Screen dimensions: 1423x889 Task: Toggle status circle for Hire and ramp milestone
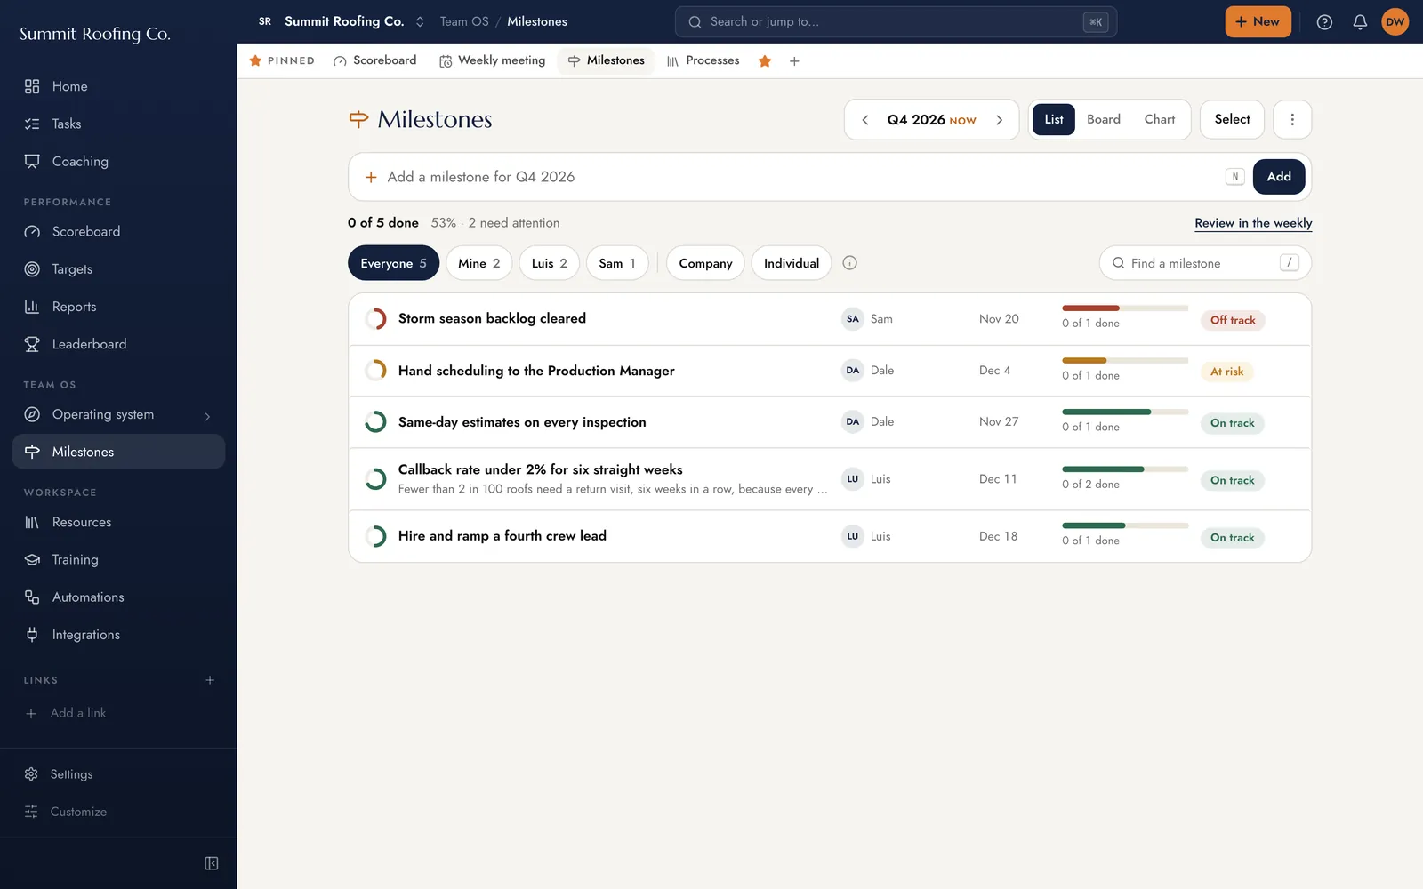pyautogui.click(x=375, y=536)
